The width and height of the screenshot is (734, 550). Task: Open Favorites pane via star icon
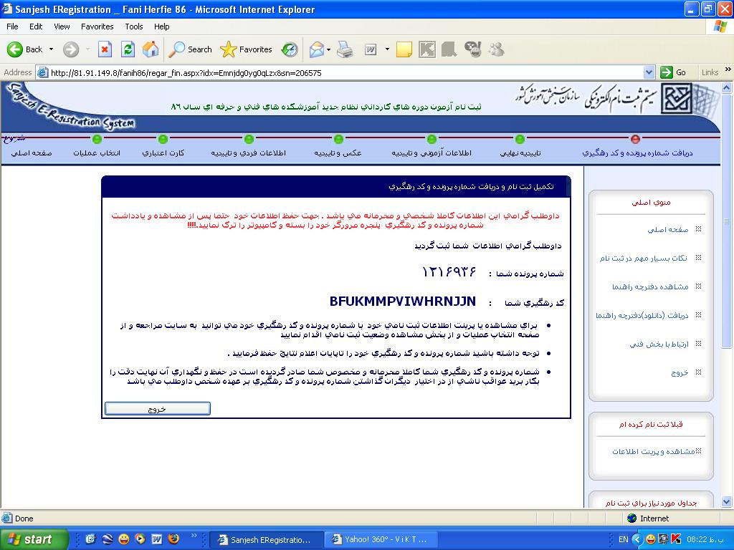(x=247, y=49)
